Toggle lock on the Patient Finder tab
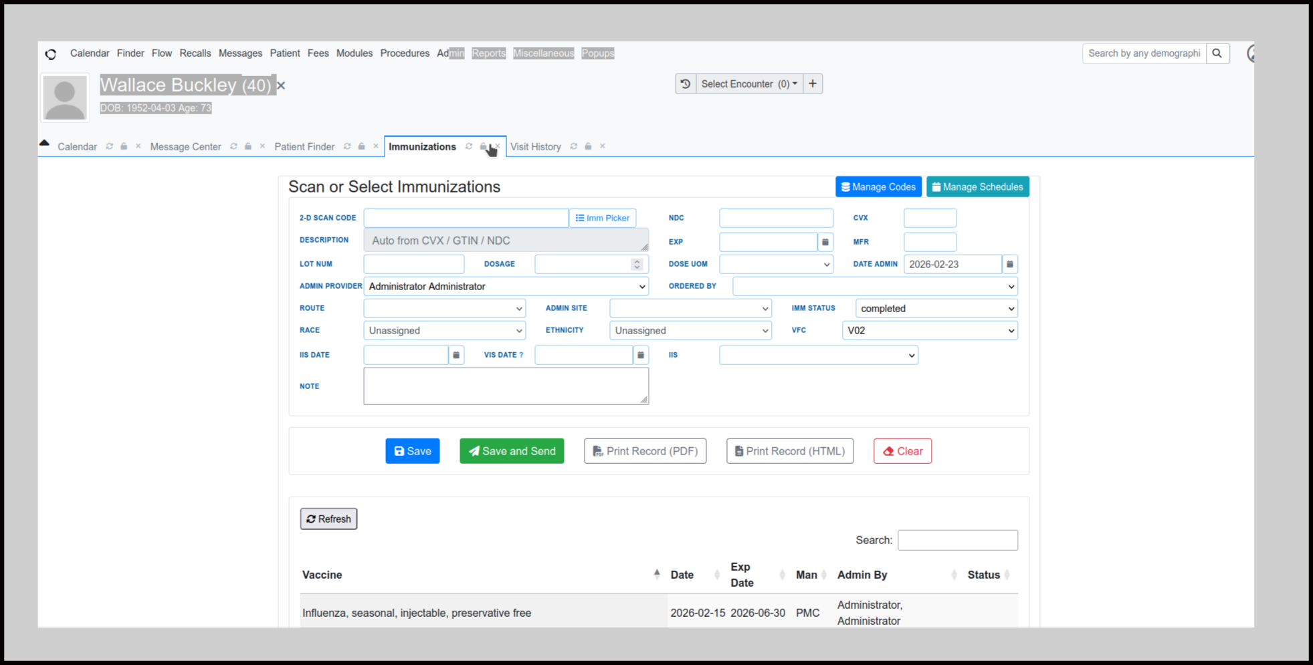Viewport: 1313px width, 665px height. (x=362, y=146)
